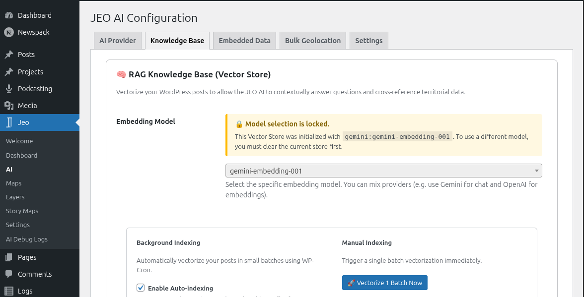Open the Settings tab in JEO AI Configuration

pyautogui.click(x=368, y=41)
